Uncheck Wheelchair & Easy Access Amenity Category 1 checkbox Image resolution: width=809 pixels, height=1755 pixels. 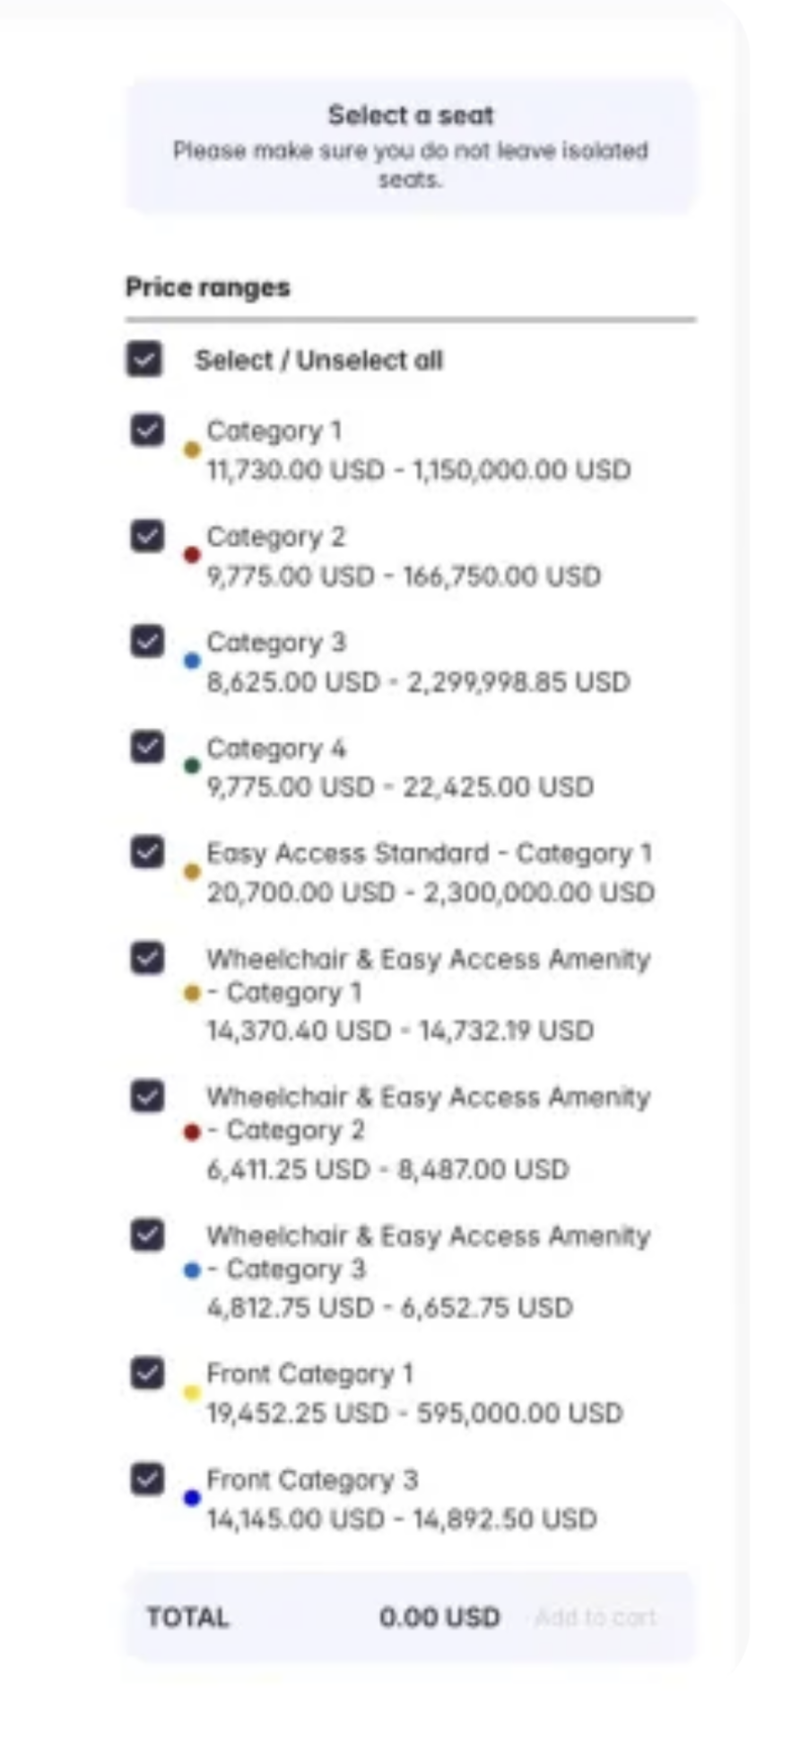tap(147, 958)
